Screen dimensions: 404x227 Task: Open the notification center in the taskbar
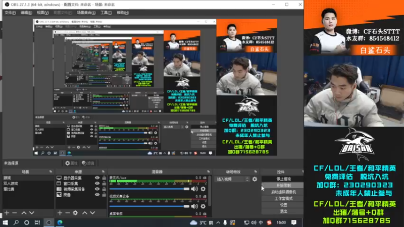[294, 222]
